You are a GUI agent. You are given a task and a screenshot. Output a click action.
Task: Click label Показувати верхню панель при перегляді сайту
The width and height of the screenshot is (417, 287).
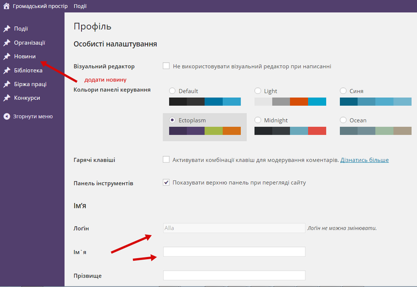pos(239,182)
